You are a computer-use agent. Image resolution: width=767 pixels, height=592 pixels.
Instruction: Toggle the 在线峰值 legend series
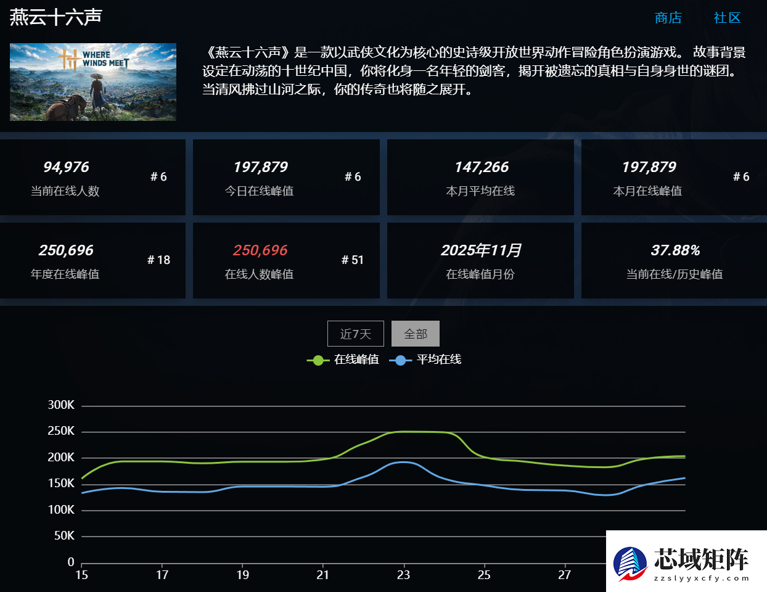[356, 360]
